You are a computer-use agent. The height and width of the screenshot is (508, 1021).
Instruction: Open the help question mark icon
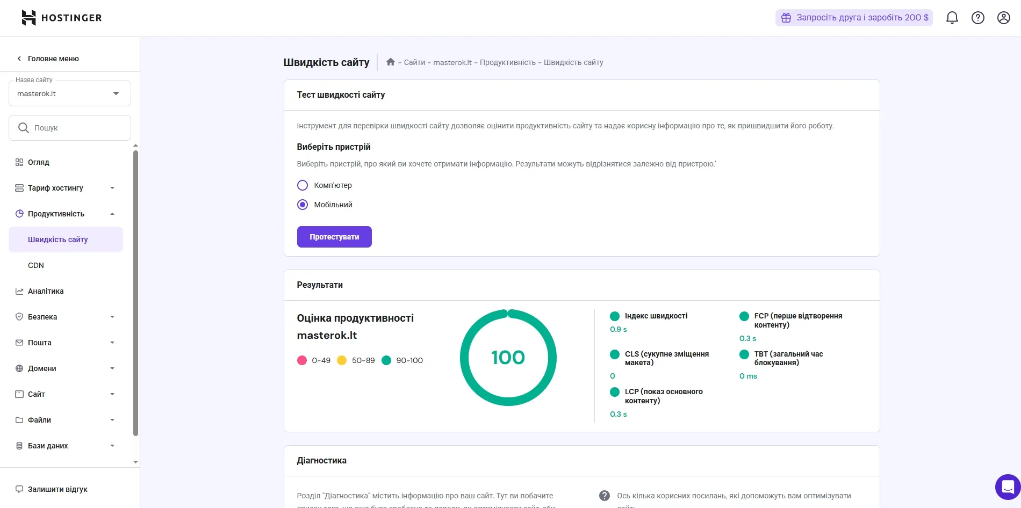coord(977,18)
